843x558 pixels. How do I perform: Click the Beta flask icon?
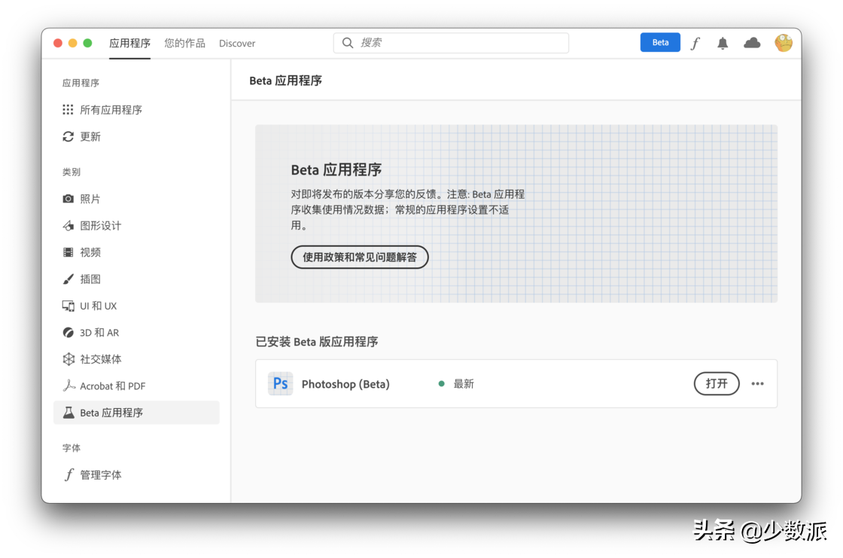pos(68,413)
